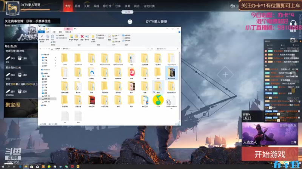Viewport: 302px width, 169px height.
Task: Click the Explorer help question mark icon
Action: point(179,32)
